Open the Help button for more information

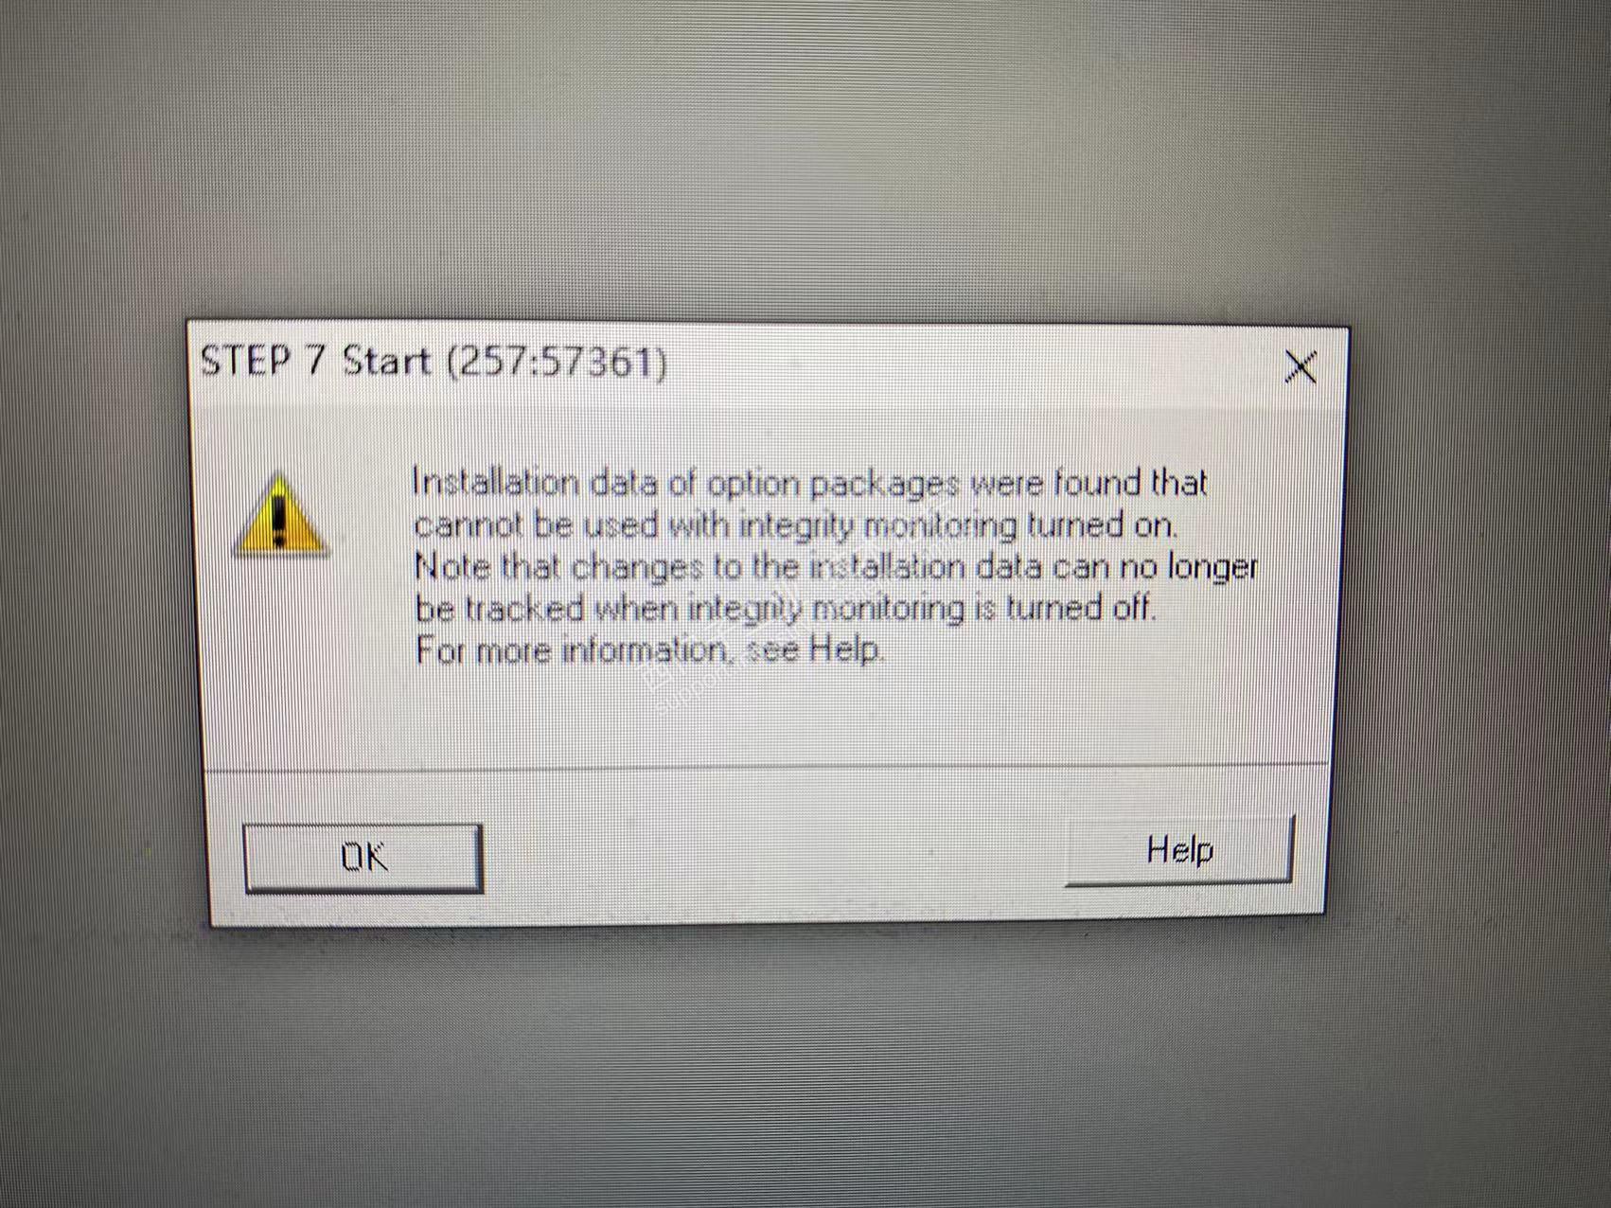[1179, 850]
